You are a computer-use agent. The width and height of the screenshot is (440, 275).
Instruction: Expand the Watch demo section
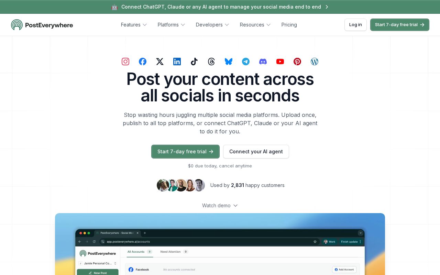(220, 206)
